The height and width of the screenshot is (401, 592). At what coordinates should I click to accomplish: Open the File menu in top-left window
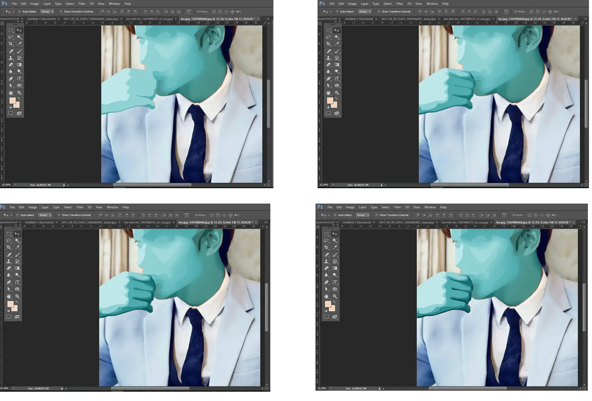(14, 4)
